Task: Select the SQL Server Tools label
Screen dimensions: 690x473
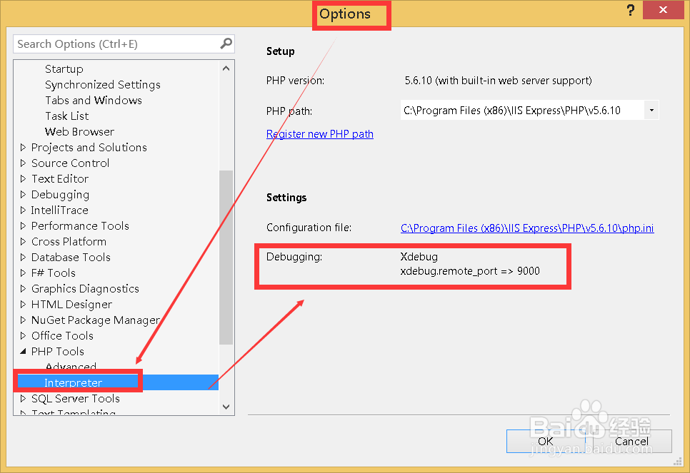Action: point(75,399)
